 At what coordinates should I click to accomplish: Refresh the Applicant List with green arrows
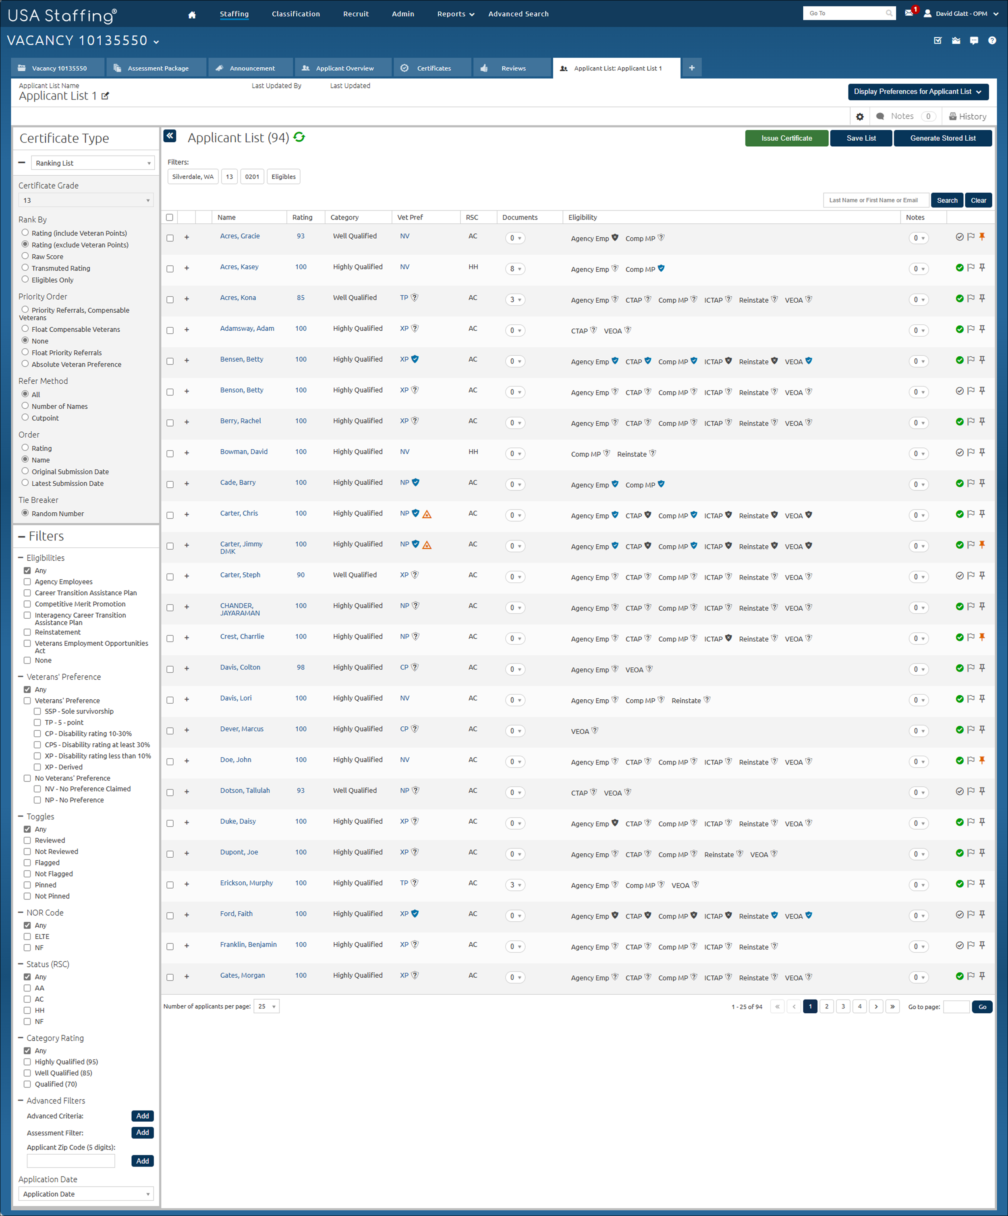pos(299,137)
